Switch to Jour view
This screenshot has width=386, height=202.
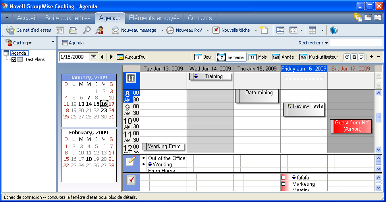click(x=203, y=57)
